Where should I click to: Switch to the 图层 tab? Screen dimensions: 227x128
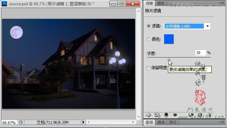tap(149, 122)
